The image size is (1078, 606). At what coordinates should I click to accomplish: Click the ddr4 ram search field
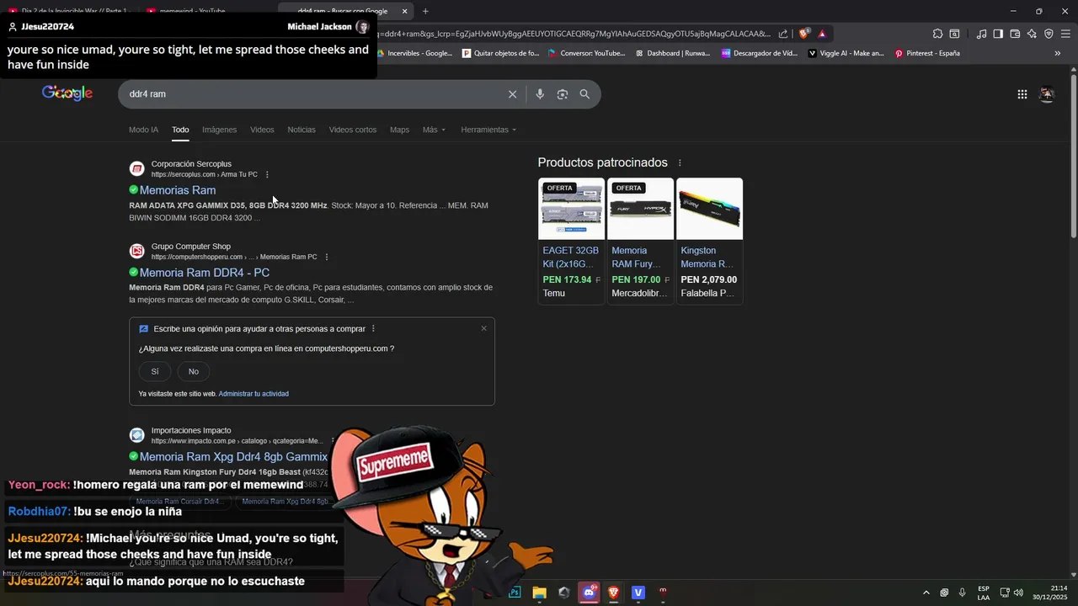312,94
